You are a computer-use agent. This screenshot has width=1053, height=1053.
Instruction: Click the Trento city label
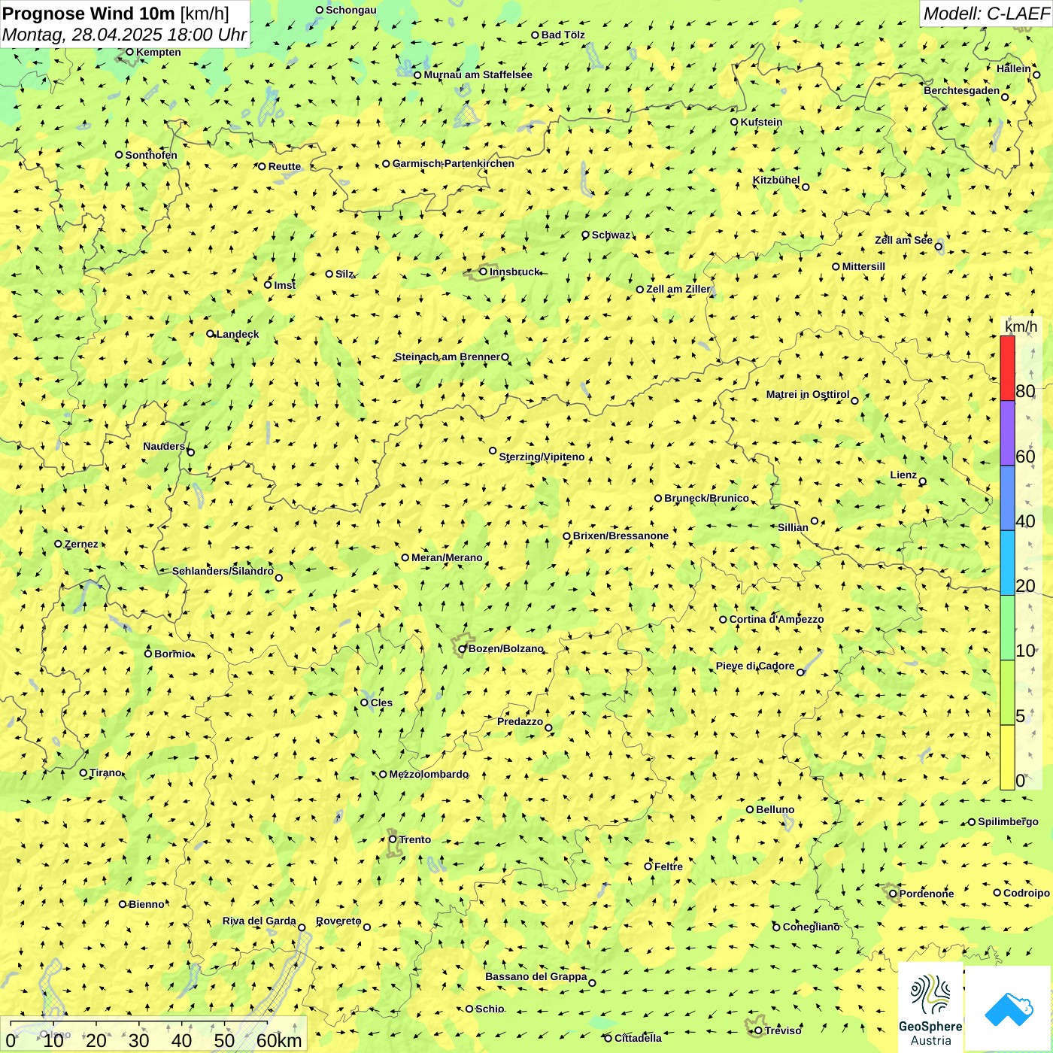coord(415,839)
